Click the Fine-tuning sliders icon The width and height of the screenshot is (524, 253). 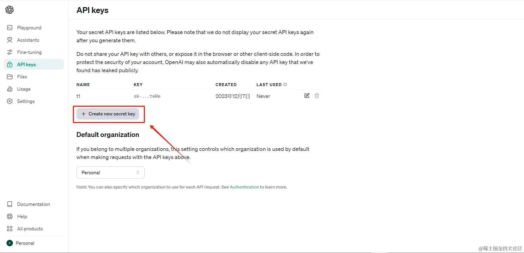point(10,52)
